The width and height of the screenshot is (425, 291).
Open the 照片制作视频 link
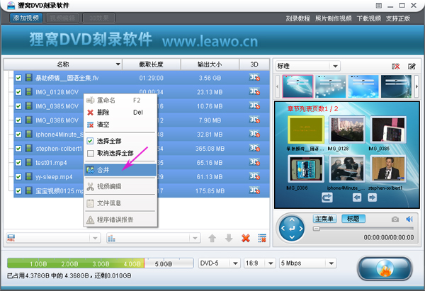pyautogui.click(x=334, y=18)
